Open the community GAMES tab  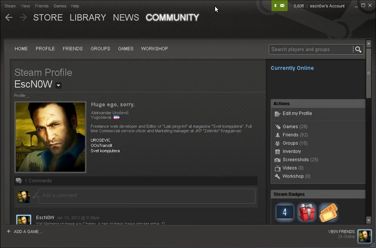126,49
